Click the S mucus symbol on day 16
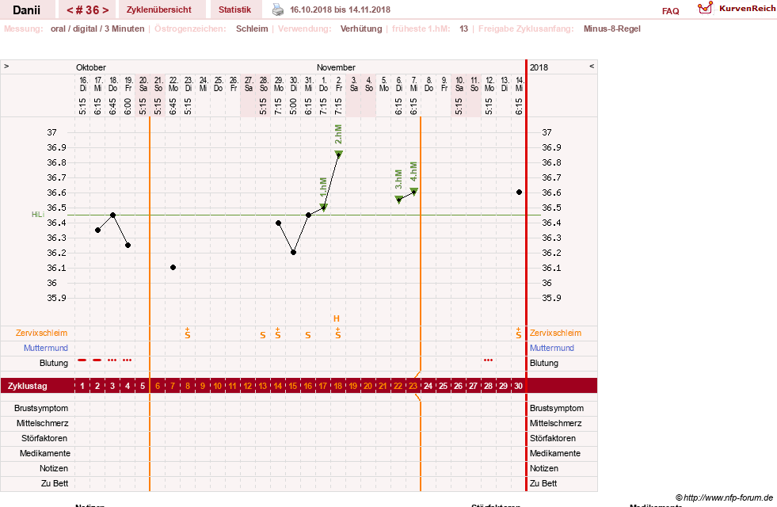The width and height of the screenshot is (777, 507). [308, 336]
